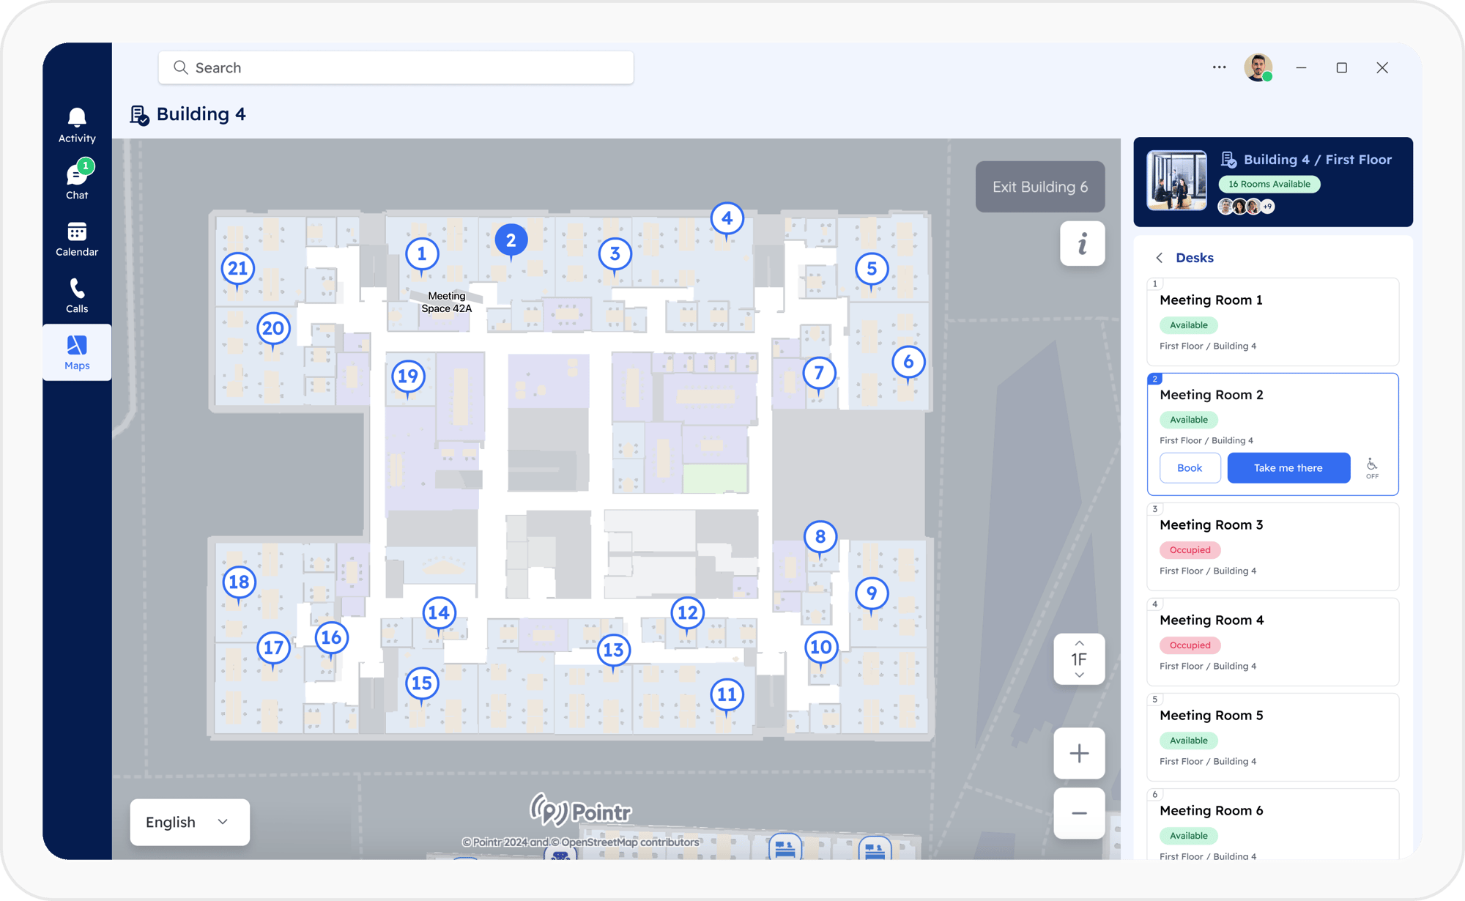Image resolution: width=1465 pixels, height=901 pixels.
Task: Click inside the Search field
Action: 396,67
